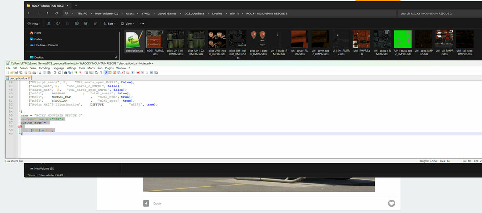Open the Language menu in Notepad++
This screenshot has width=482, height=213.
pyautogui.click(x=58, y=68)
